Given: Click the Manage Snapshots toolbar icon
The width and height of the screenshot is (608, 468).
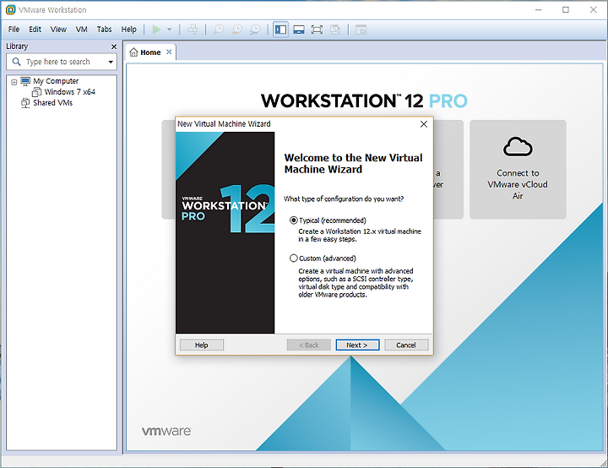Looking at the screenshot, I should pyautogui.click(x=255, y=30).
